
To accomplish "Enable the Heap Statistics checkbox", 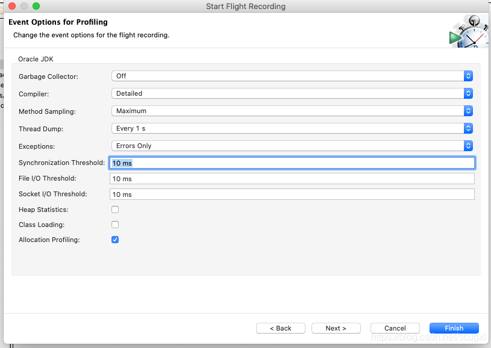I will point(115,210).
